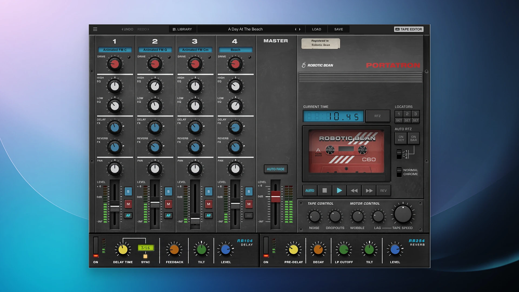Toggle track 3 AF button
Viewport: 519px width, 292px height.
click(209, 215)
